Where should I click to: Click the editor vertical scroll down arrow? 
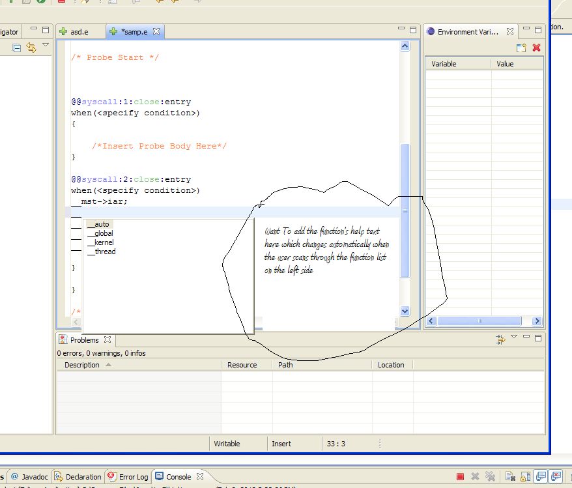tap(405, 311)
